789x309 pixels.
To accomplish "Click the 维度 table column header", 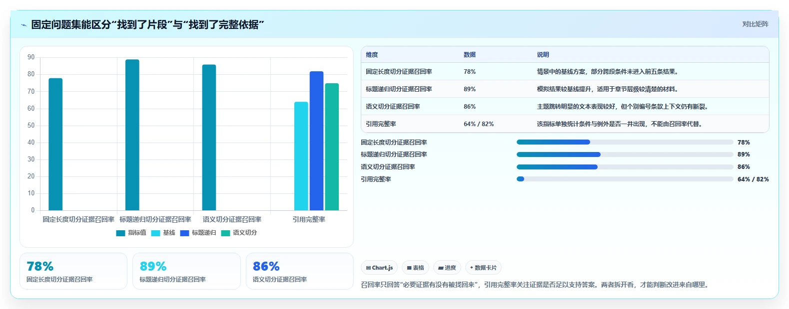I will click(372, 55).
